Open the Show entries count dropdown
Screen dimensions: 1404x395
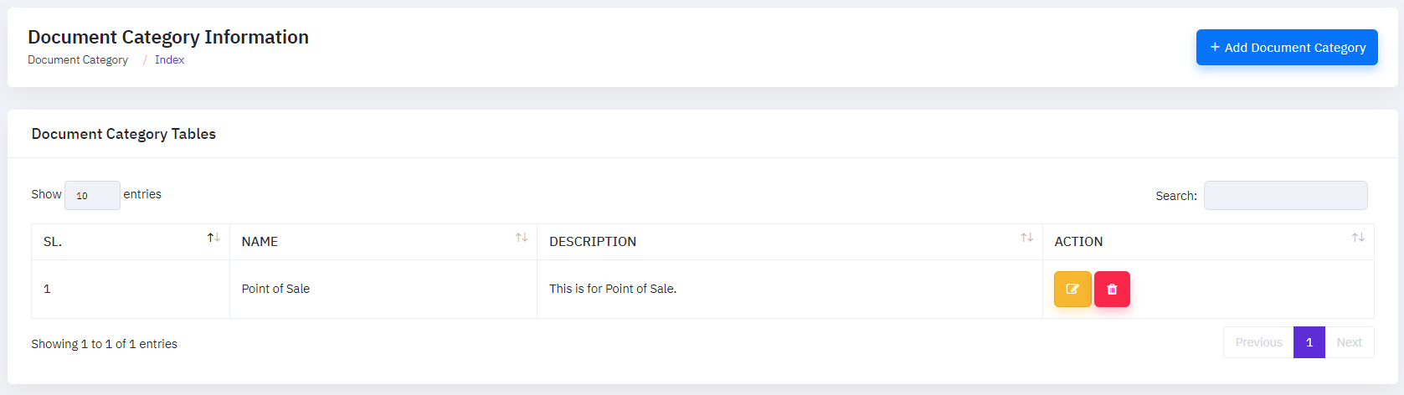click(x=92, y=196)
